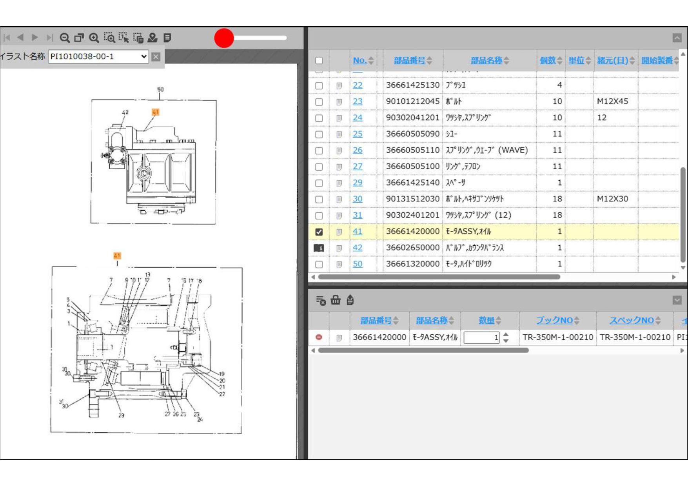Click the clear list icon in the cart toolbar
This screenshot has width=688, height=486.
point(321,300)
